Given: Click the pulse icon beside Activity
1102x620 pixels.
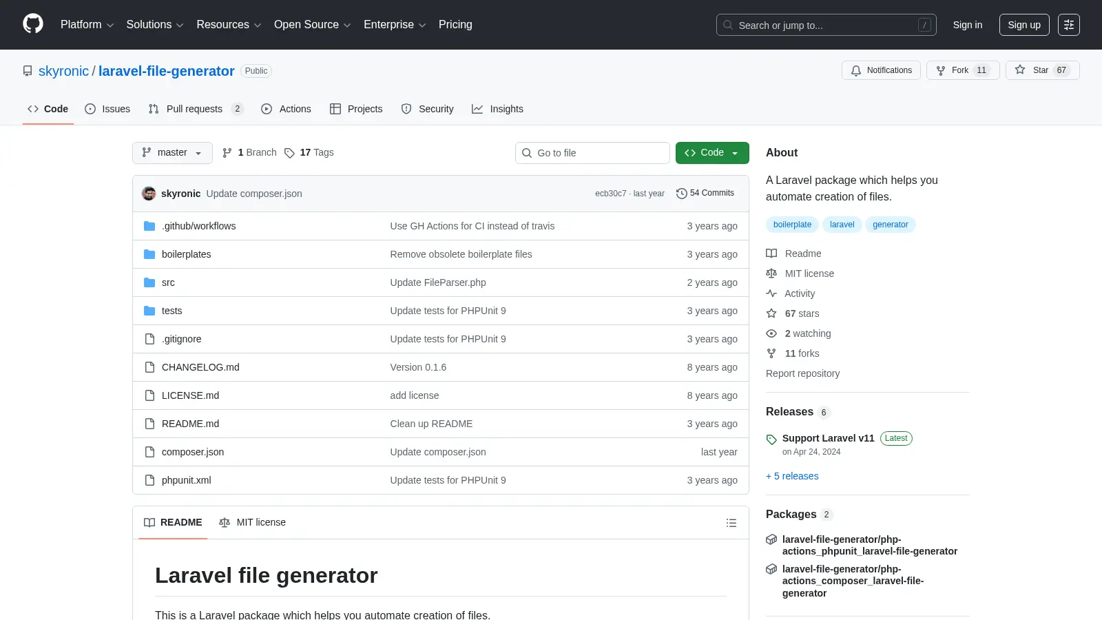Looking at the screenshot, I should [771, 293].
